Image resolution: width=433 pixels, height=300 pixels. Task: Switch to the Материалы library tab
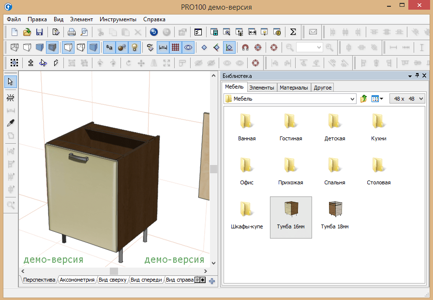[x=294, y=88]
